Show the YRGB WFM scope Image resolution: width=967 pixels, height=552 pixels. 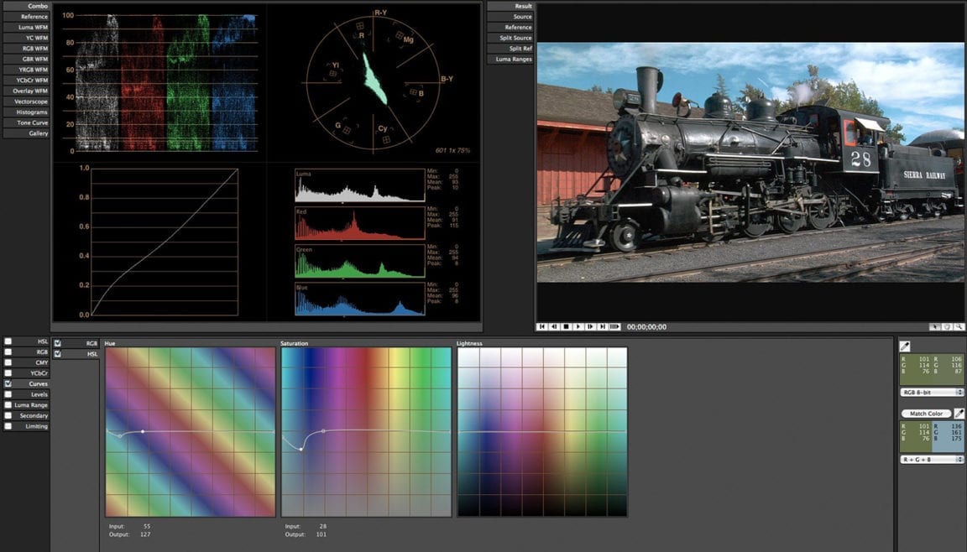tap(26, 70)
